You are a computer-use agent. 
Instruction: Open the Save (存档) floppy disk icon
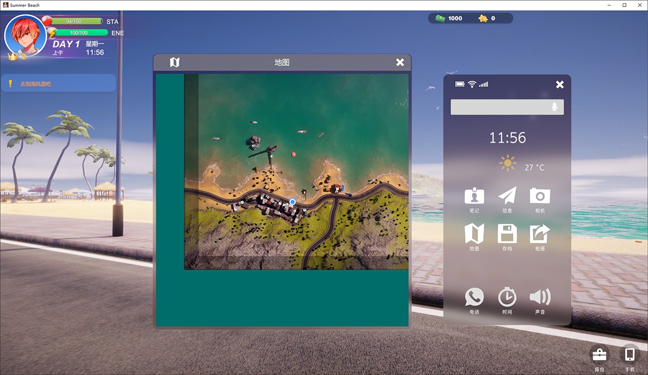tap(507, 234)
